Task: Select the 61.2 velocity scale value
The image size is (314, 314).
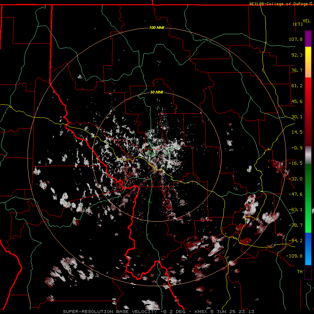Action: coord(297,86)
